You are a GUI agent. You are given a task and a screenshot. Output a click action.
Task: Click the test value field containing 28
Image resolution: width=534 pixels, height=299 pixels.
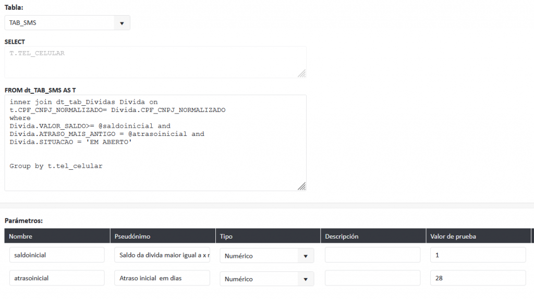point(478,278)
